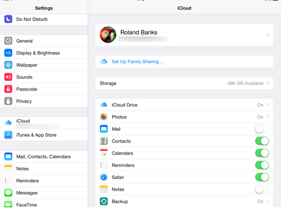Expand iCloud Drive settings chevron
The width and height of the screenshot is (281, 211).
[x=268, y=105]
